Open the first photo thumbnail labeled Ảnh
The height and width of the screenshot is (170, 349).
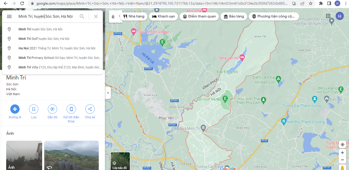[x=24, y=155]
